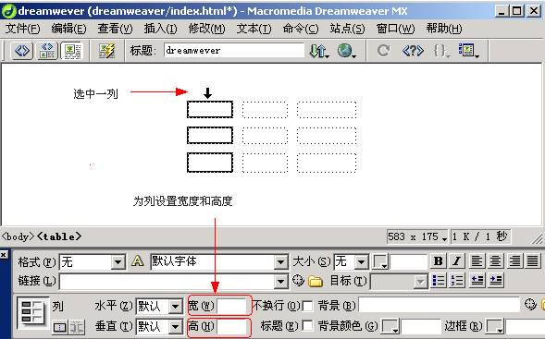Open the 编辑 menu
The image size is (545, 339).
[68, 29]
